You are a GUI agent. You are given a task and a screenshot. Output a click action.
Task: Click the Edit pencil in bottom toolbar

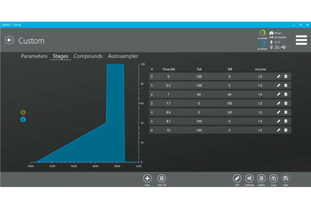click(x=237, y=178)
